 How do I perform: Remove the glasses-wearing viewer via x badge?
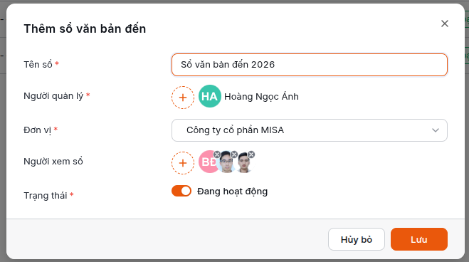234,154
